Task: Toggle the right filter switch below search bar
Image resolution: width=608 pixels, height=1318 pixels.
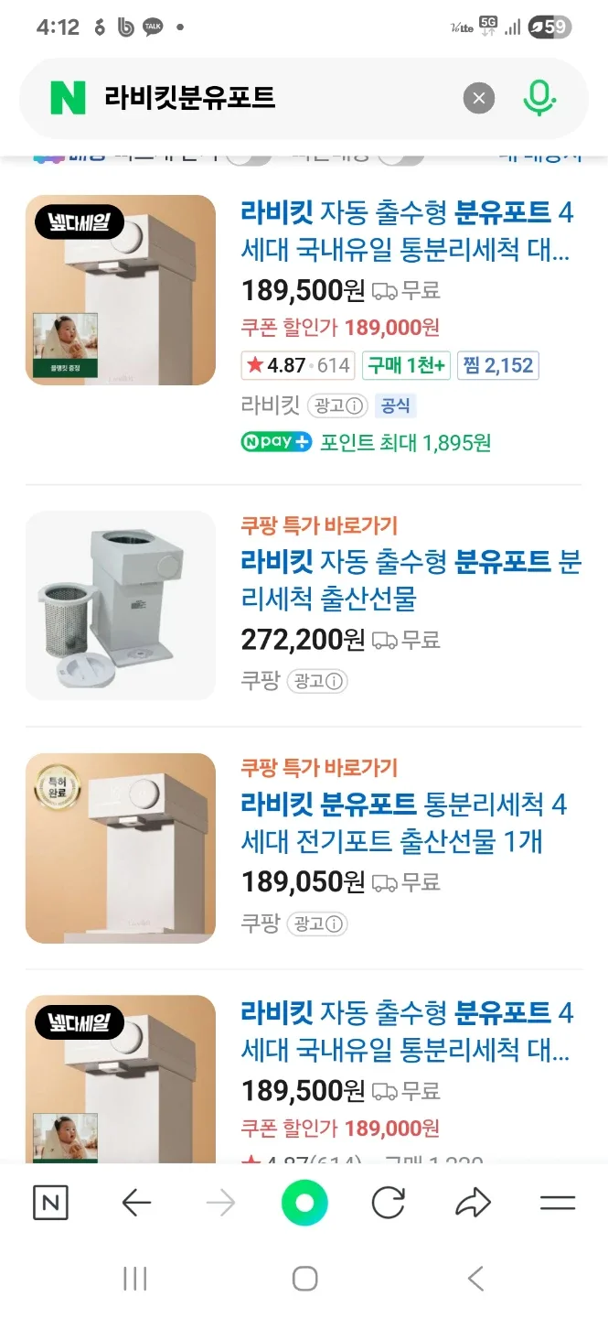Action: [x=402, y=158]
